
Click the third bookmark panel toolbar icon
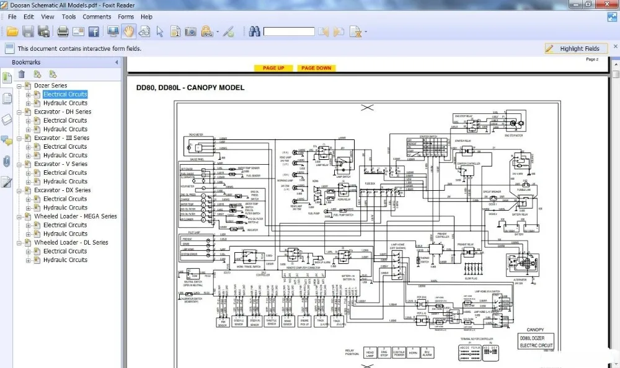(53, 74)
